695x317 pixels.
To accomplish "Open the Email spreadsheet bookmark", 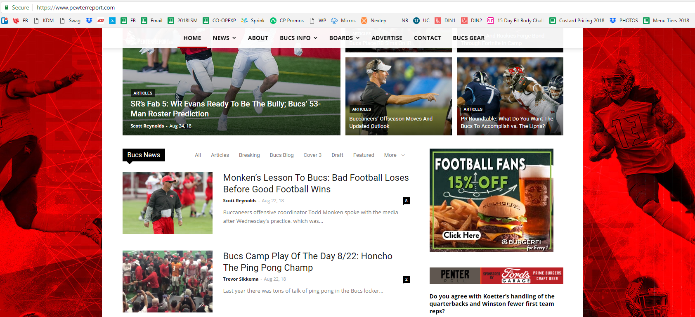I will (152, 20).
